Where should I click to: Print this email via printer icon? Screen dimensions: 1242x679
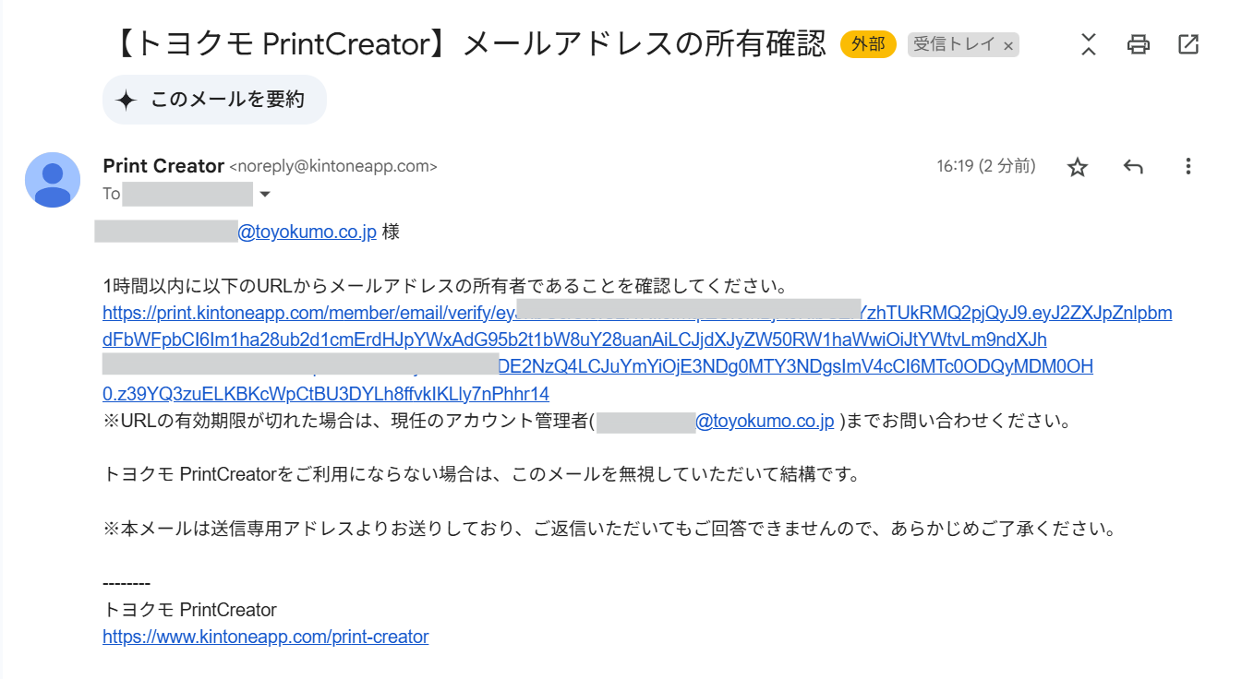pos(1139,43)
